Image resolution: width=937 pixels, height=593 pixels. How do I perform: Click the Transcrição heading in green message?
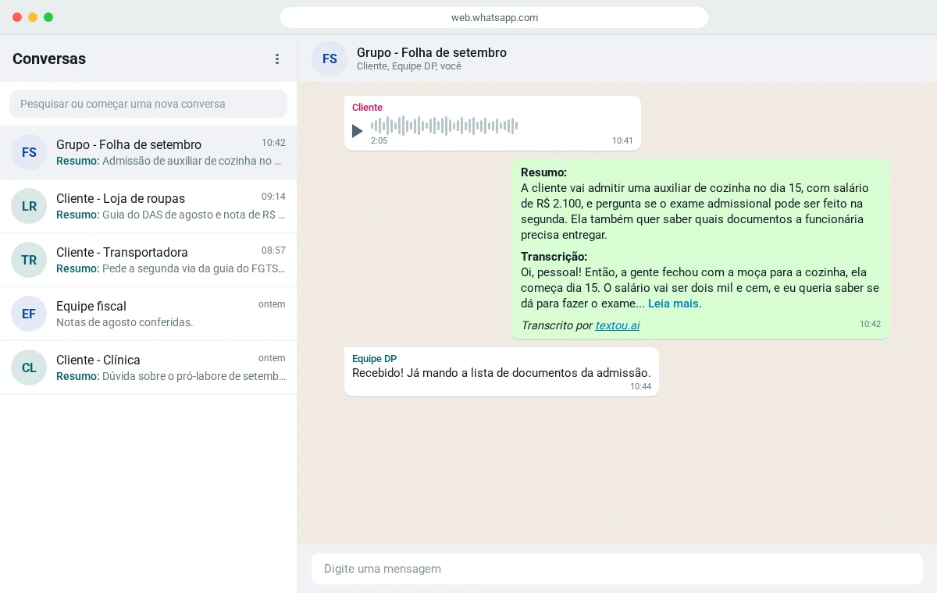(554, 257)
